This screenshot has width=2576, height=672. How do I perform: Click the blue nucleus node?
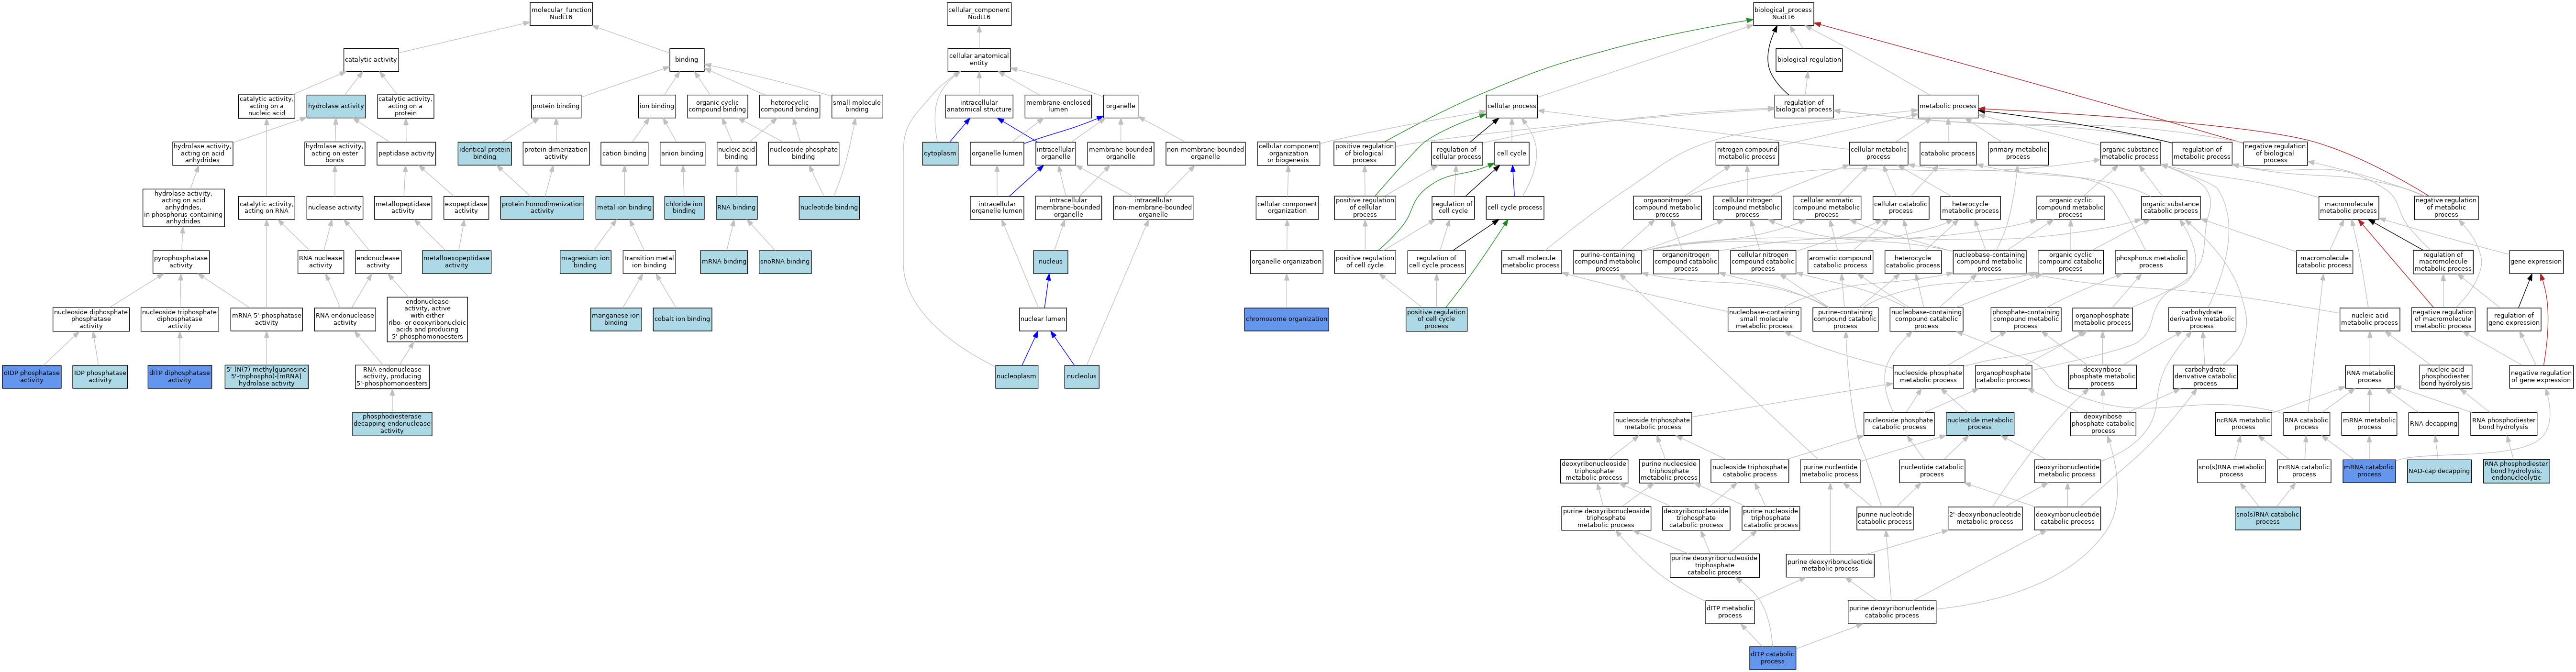[1051, 262]
